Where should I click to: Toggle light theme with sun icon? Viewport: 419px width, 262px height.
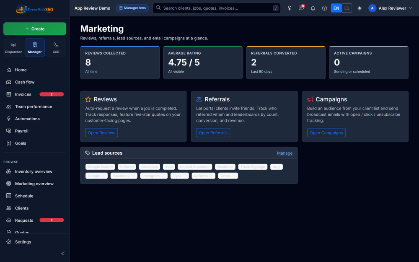(x=360, y=8)
